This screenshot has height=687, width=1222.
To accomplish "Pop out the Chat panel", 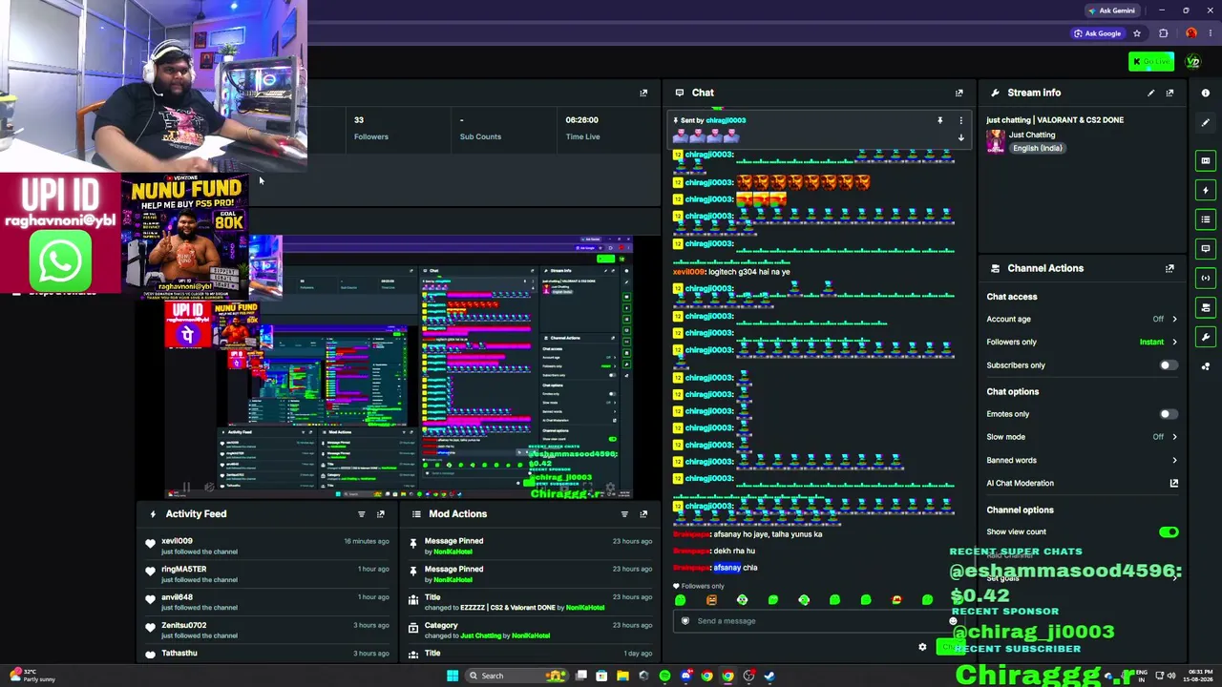I will (x=959, y=93).
